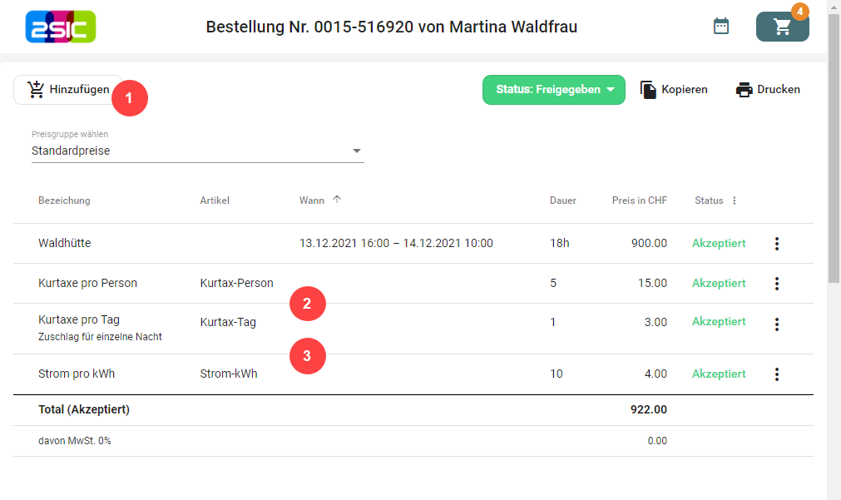841x500 pixels.
Task: Sort by the Wann column arrow
Action: point(337,200)
